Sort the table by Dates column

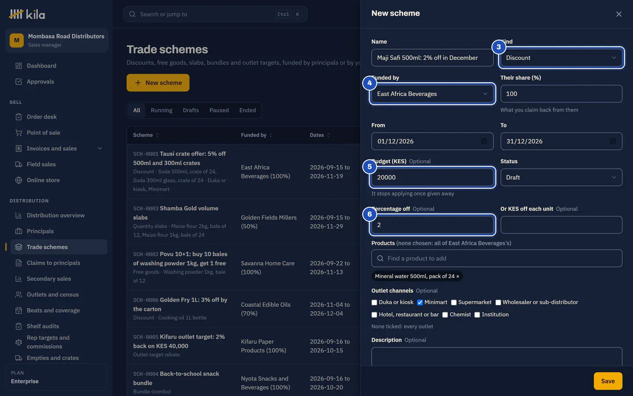click(320, 135)
